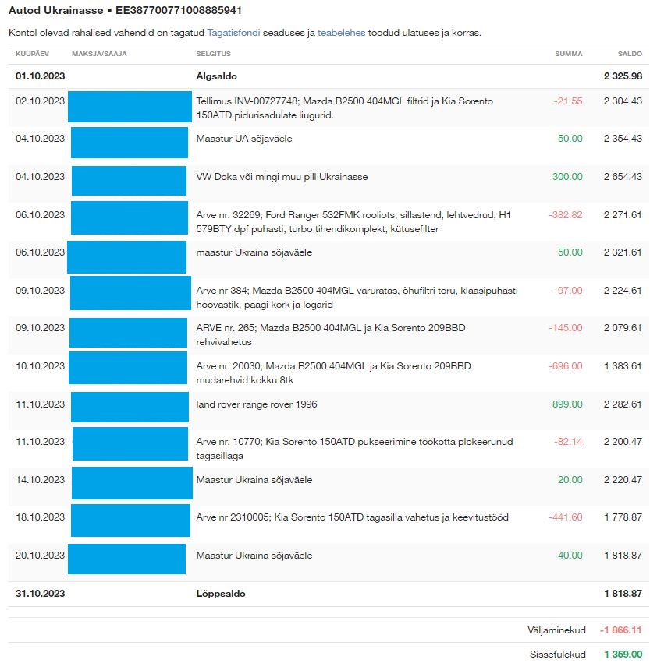Click the SUMMA column header
This screenshot has width=657, height=667.
pos(568,54)
